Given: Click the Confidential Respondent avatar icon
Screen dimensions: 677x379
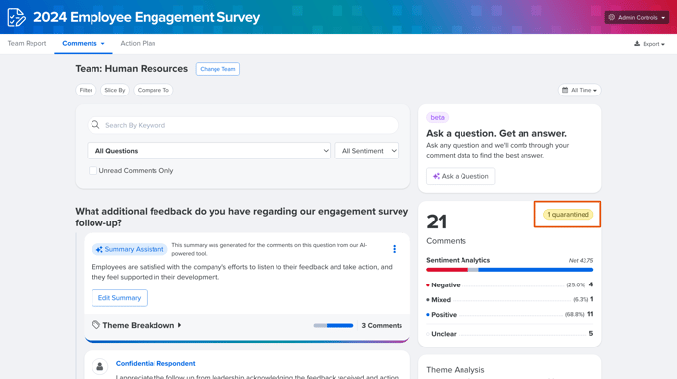Looking at the screenshot, I should (x=100, y=367).
